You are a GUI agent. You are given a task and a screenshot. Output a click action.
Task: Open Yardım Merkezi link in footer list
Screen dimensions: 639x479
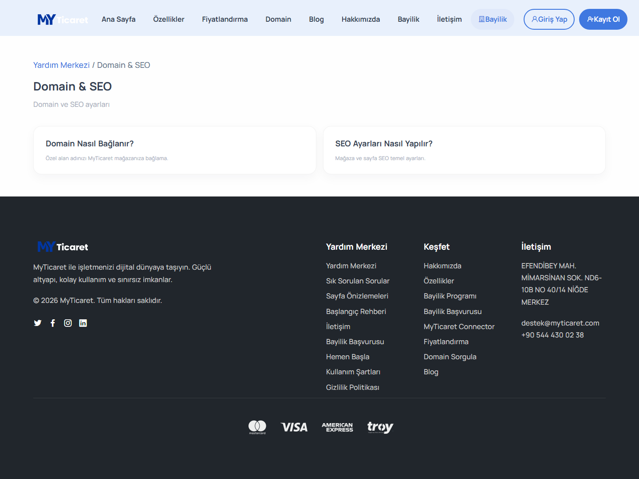pyautogui.click(x=351, y=266)
